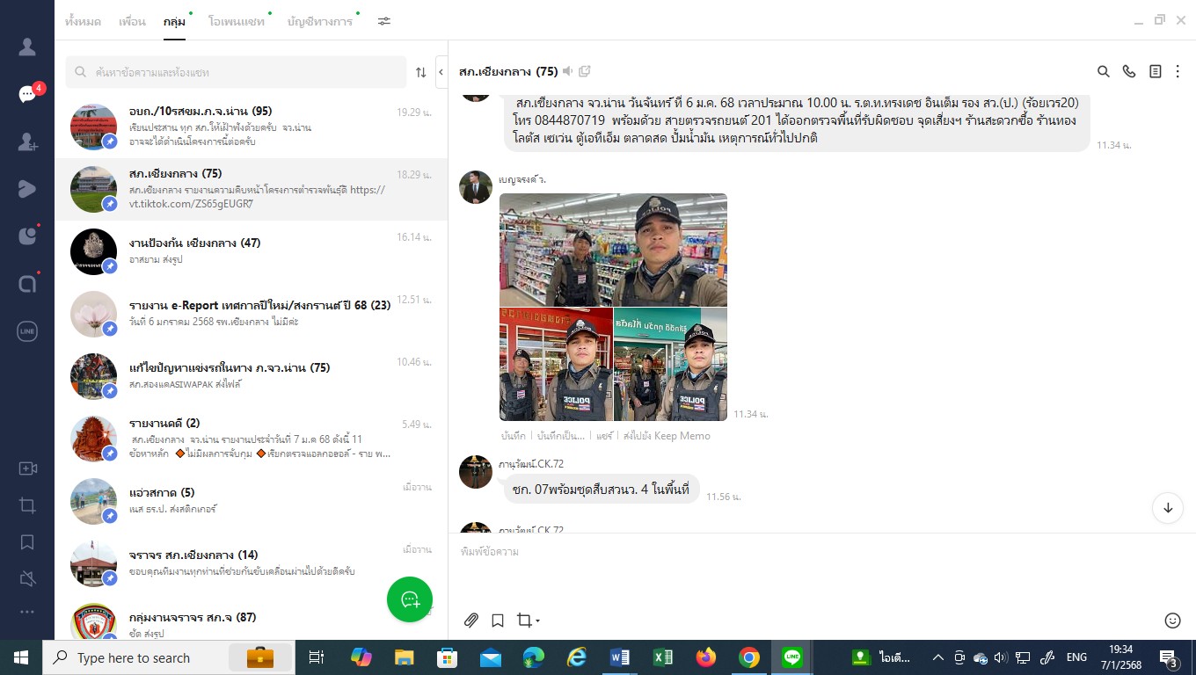Click the Add Friends sidebar icon
This screenshot has width=1196, height=675.
pyautogui.click(x=27, y=142)
